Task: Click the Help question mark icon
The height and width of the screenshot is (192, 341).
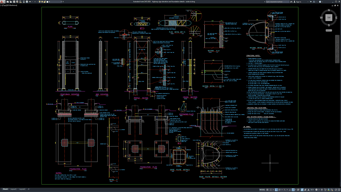Action: pos(320,2)
